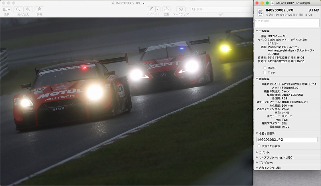The width and height of the screenshot is (321, 186).
Task: Select the Canon manufacturer value
Action: click(x=286, y=91)
